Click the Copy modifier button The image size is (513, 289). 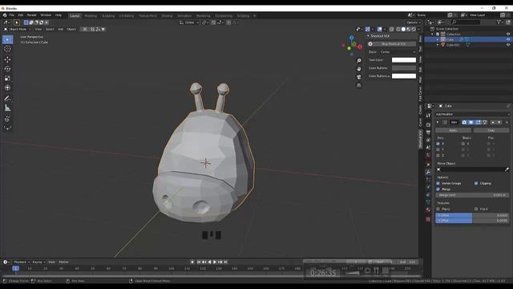click(491, 130)
